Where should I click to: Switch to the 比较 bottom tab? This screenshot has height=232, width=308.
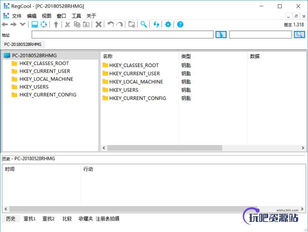67,219
